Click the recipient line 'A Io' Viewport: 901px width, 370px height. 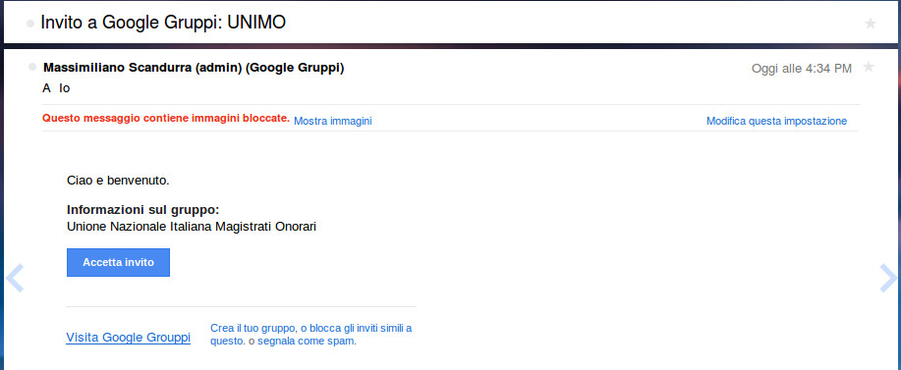(56, 88)
